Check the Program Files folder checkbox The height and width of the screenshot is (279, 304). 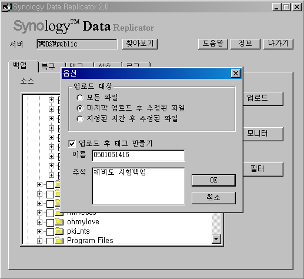click(x=50, y=241)
